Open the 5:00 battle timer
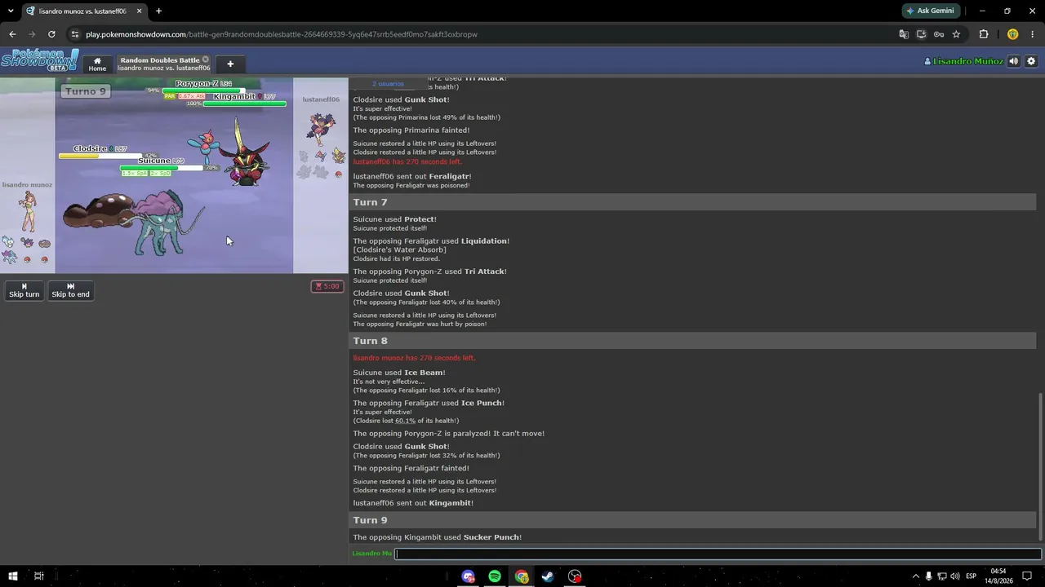 327,286
